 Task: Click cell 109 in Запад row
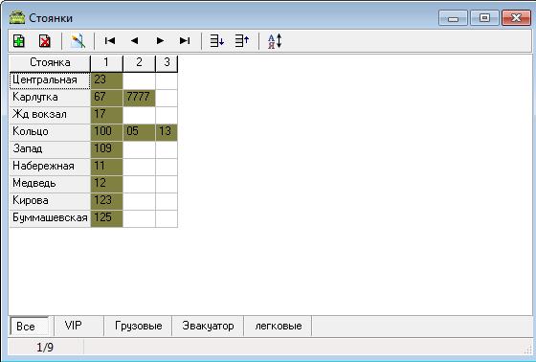[x=106, y=149]
